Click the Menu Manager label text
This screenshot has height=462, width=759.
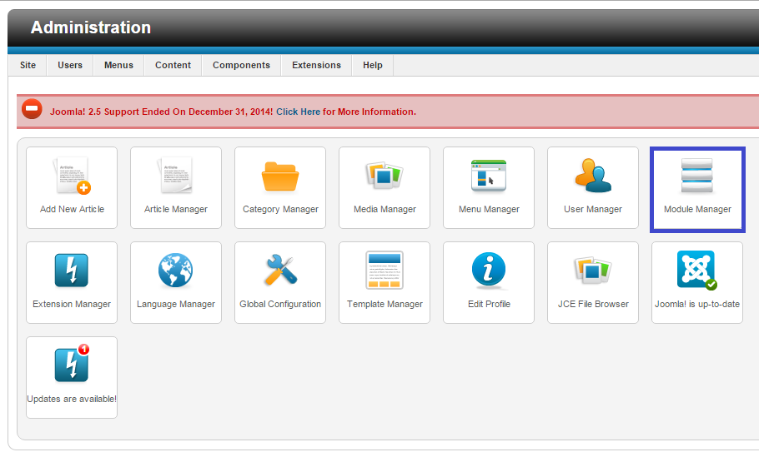tap(489, 209)
